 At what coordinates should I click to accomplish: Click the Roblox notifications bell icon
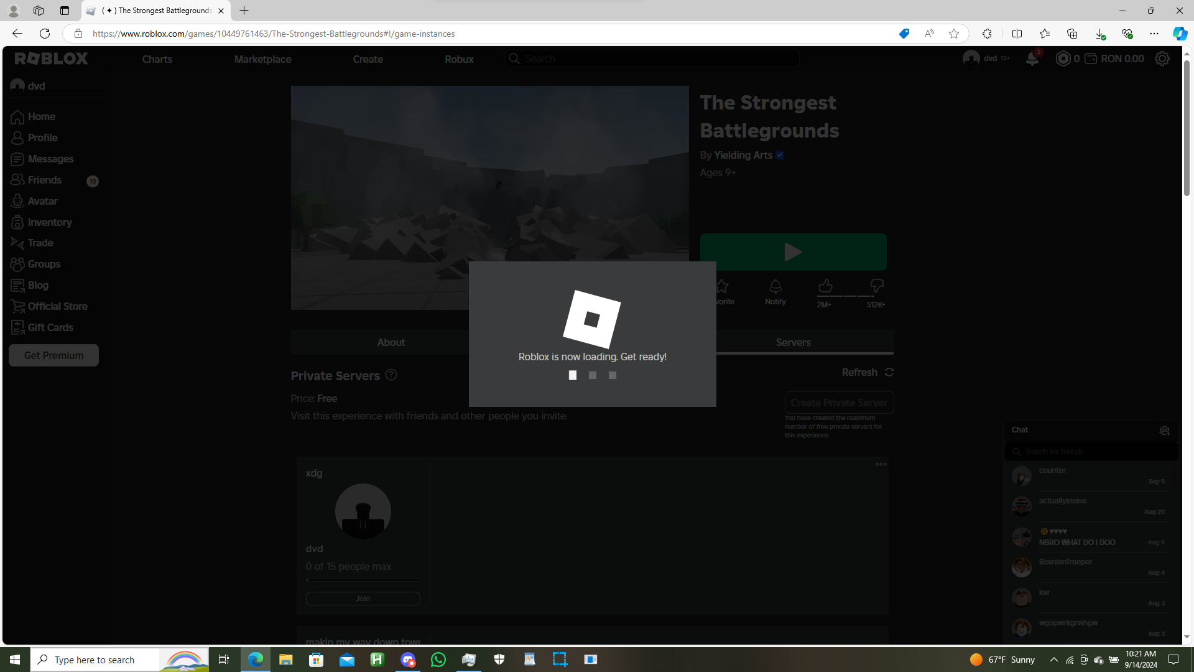pos(1032,59)
